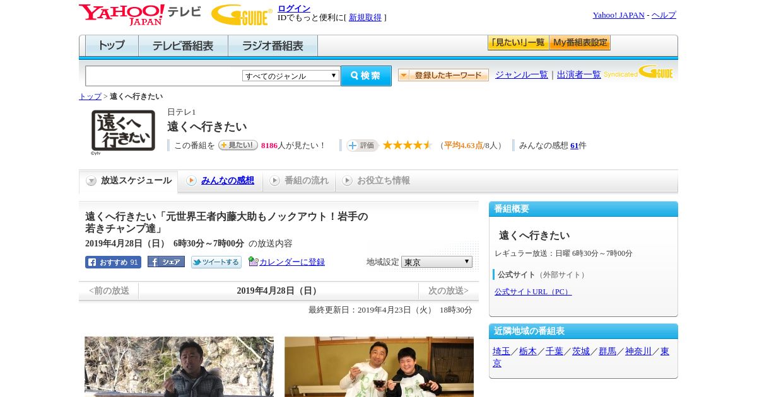Click the 新規取得 link
This screenshot has height=397, width=757.
tap(365, 18)
